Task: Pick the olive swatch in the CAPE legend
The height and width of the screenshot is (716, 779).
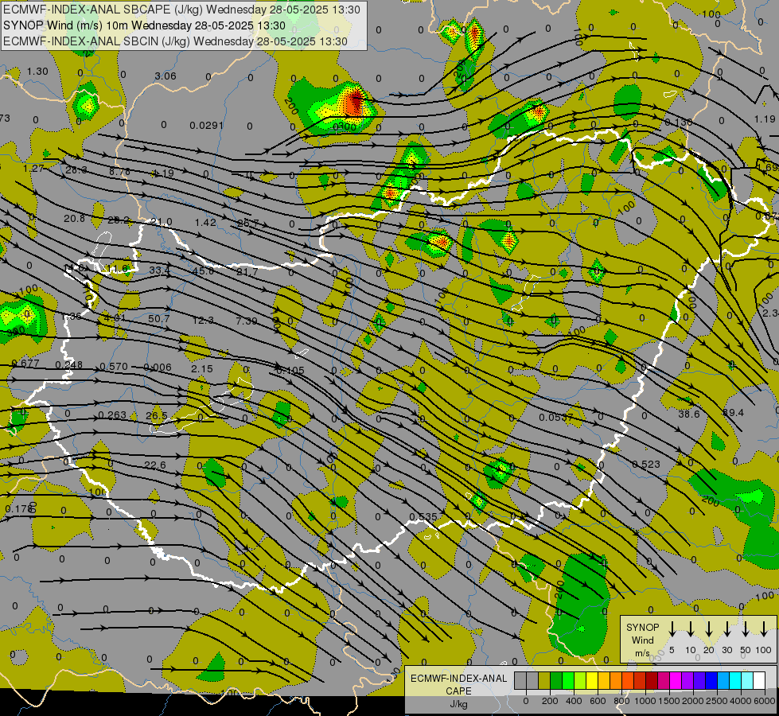Action: coord(544,681)
